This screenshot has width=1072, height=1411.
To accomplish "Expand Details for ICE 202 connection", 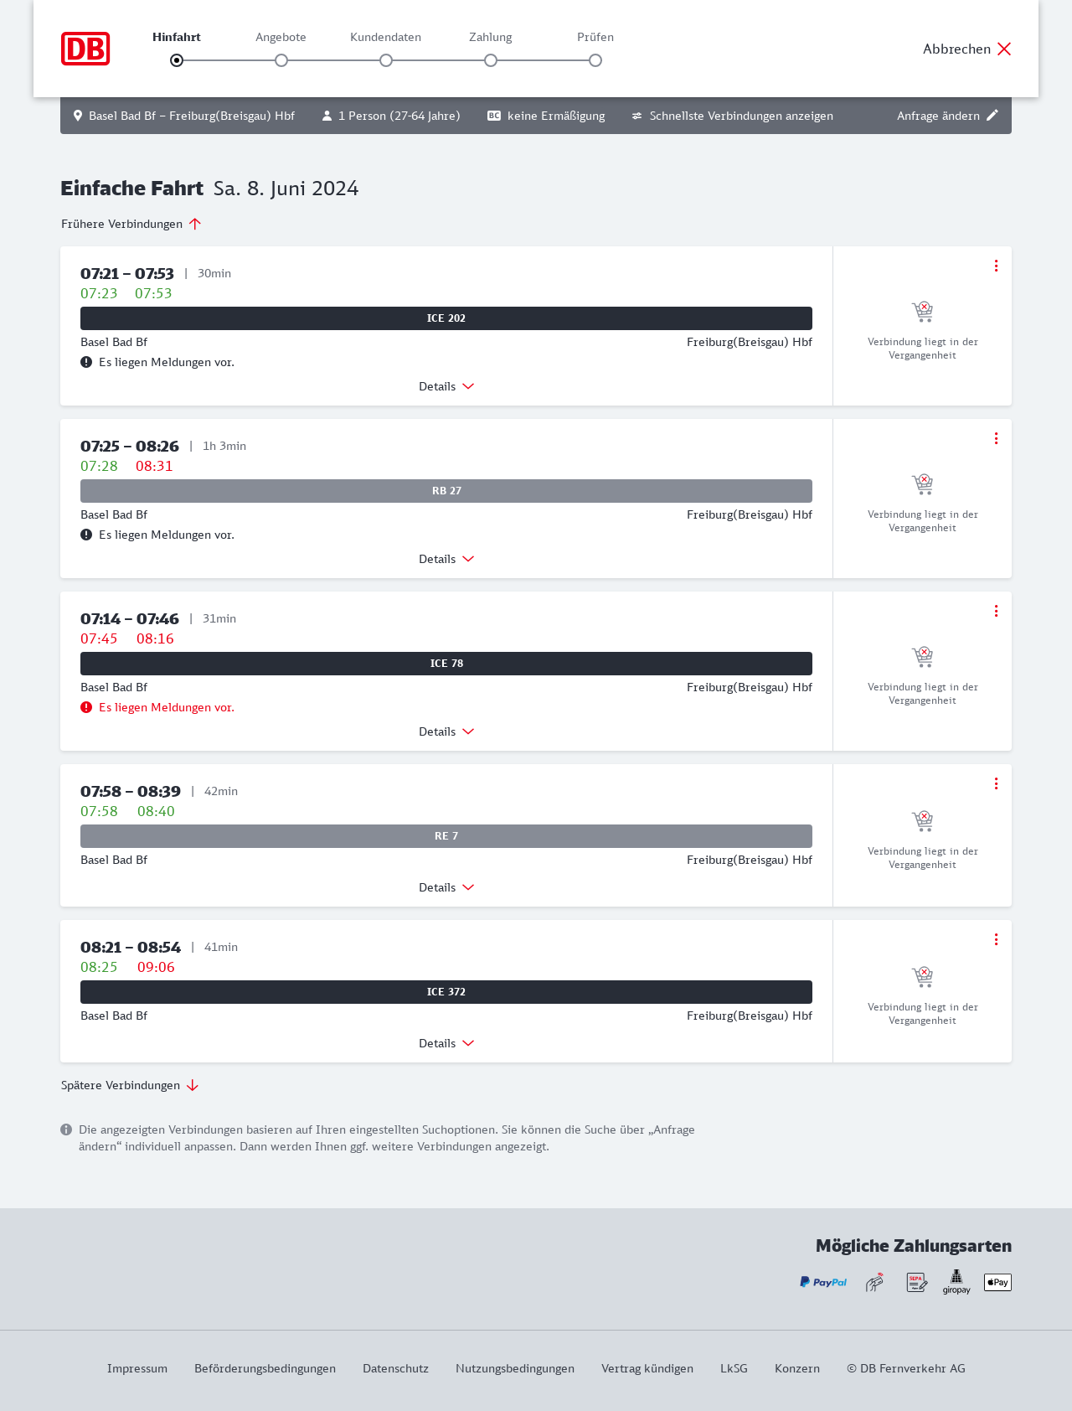I will (x=446, y=386).
